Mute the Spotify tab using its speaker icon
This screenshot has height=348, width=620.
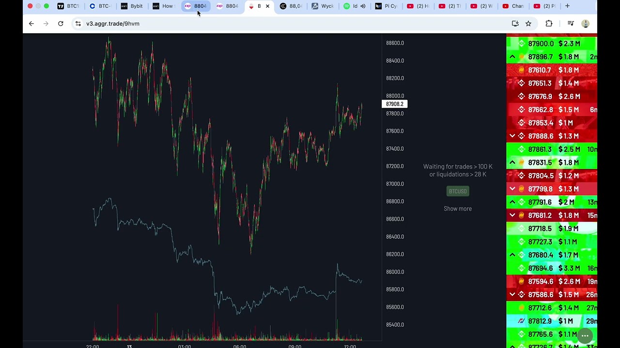point(363,6)
